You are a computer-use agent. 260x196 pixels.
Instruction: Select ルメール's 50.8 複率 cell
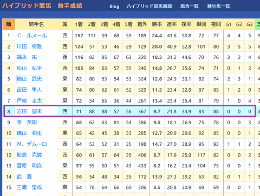coord(186,36)
